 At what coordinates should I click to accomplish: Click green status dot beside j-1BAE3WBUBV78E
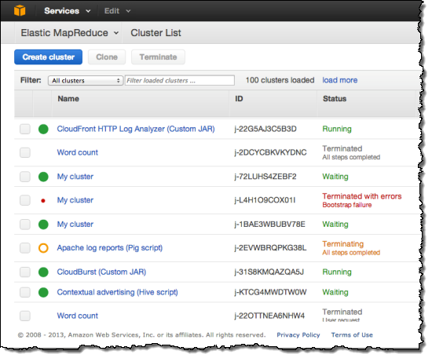coord(43,225)
